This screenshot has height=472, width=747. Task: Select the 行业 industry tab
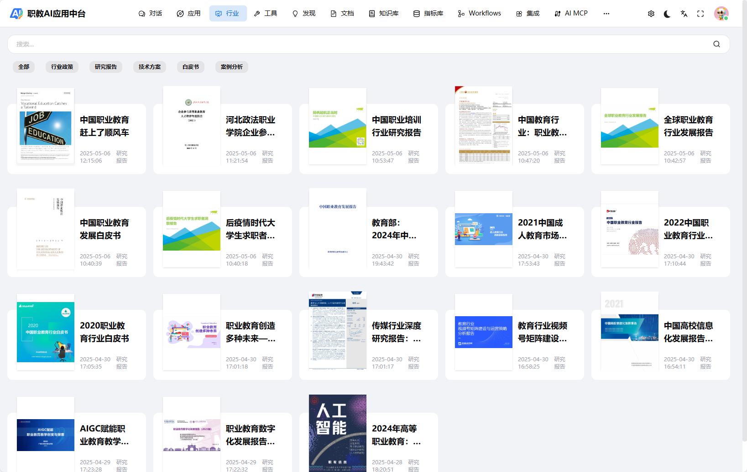pos(228,13)
